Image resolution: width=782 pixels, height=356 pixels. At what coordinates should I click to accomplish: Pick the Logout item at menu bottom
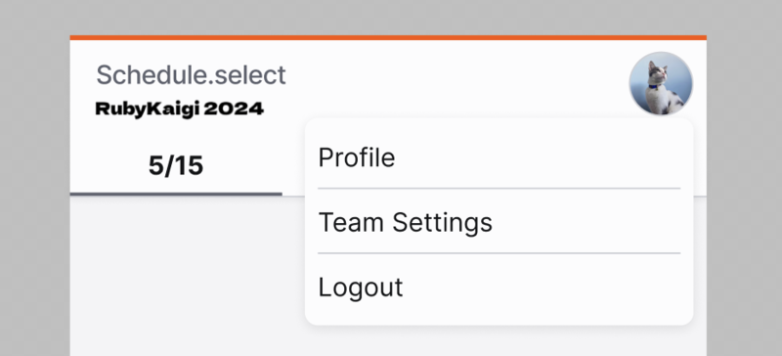tap(499, 288)
